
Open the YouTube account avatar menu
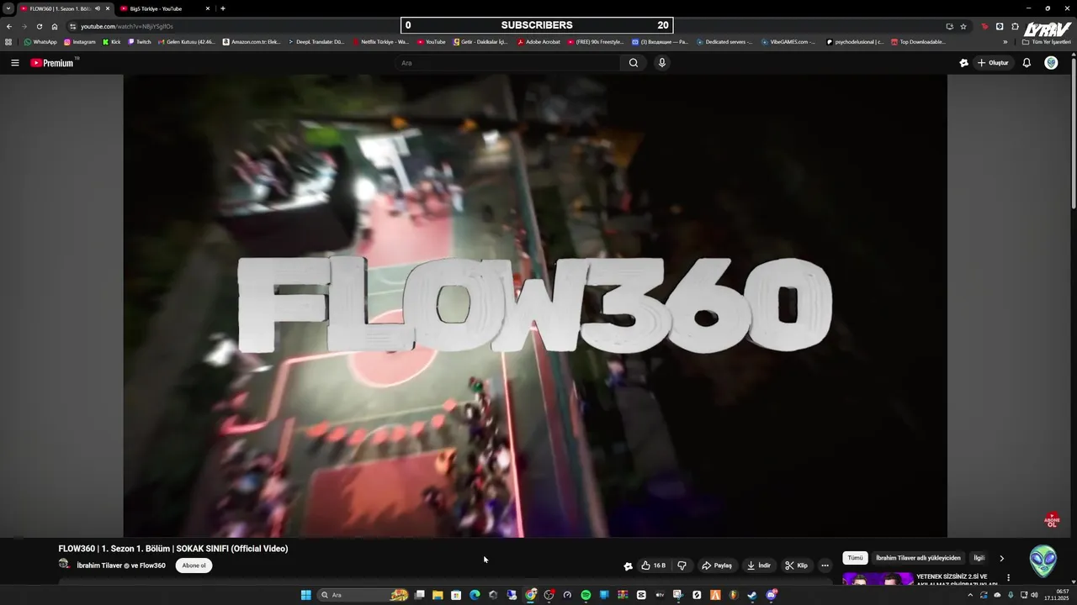point(1051,63)
